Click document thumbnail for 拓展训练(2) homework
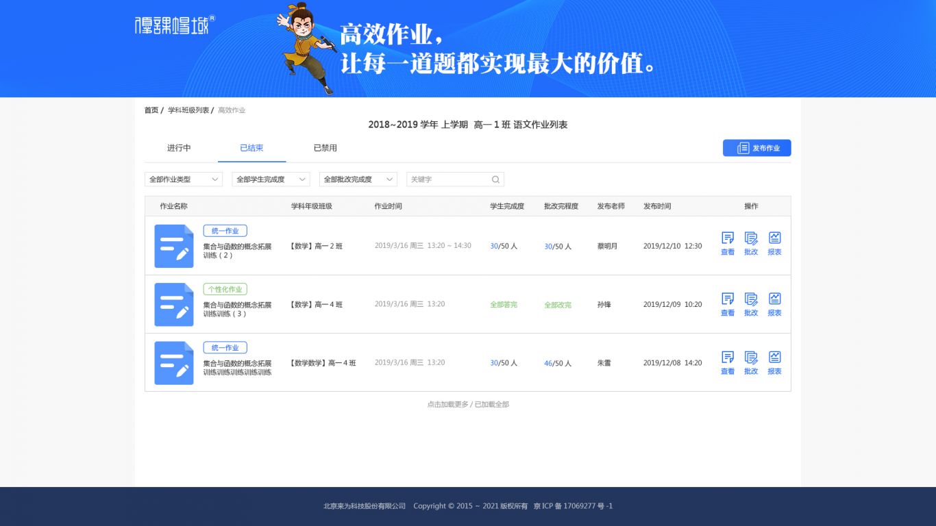The width and height of the screenshot is (936, 526). pyautogui.click(x=174, y=246)
